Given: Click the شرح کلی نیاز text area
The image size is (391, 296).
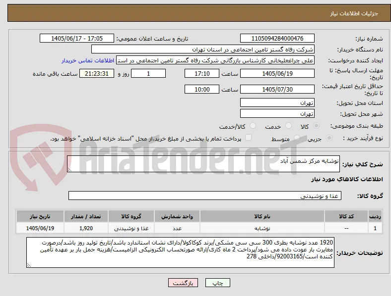Looking at the screenshot, I should (x=203, y=164).
